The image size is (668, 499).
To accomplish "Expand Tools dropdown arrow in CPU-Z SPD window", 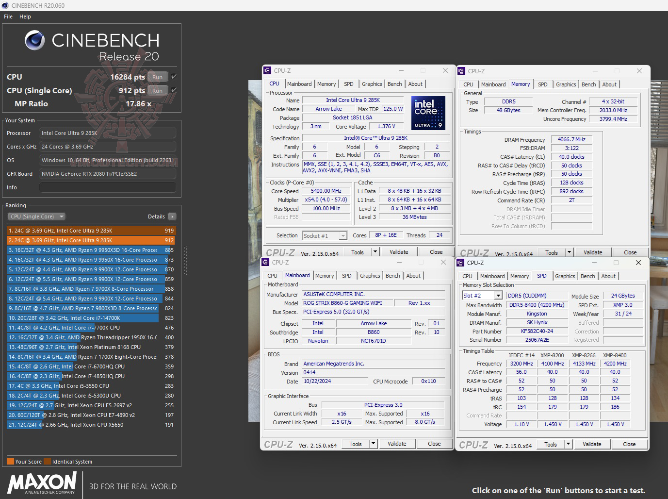I will (568, 444).
